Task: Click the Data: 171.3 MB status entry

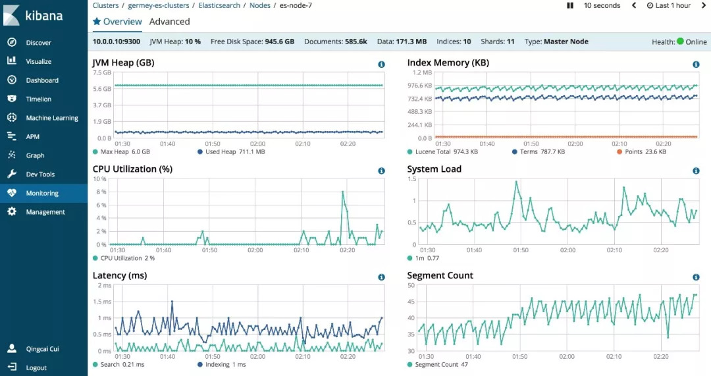Action: [402, 41]
